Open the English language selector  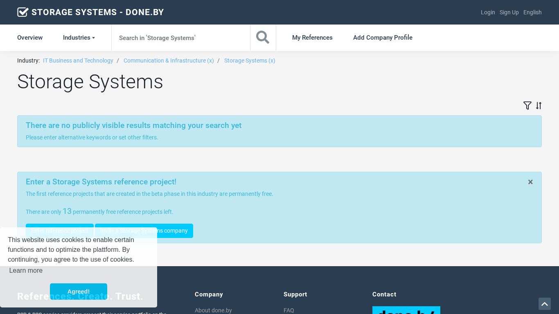tap(532, 12)
